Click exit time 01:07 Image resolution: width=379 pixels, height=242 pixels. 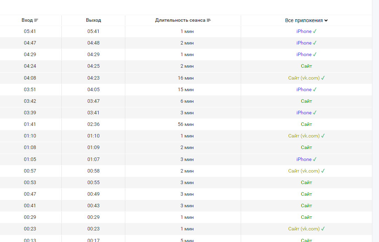[x=93, y=159]
